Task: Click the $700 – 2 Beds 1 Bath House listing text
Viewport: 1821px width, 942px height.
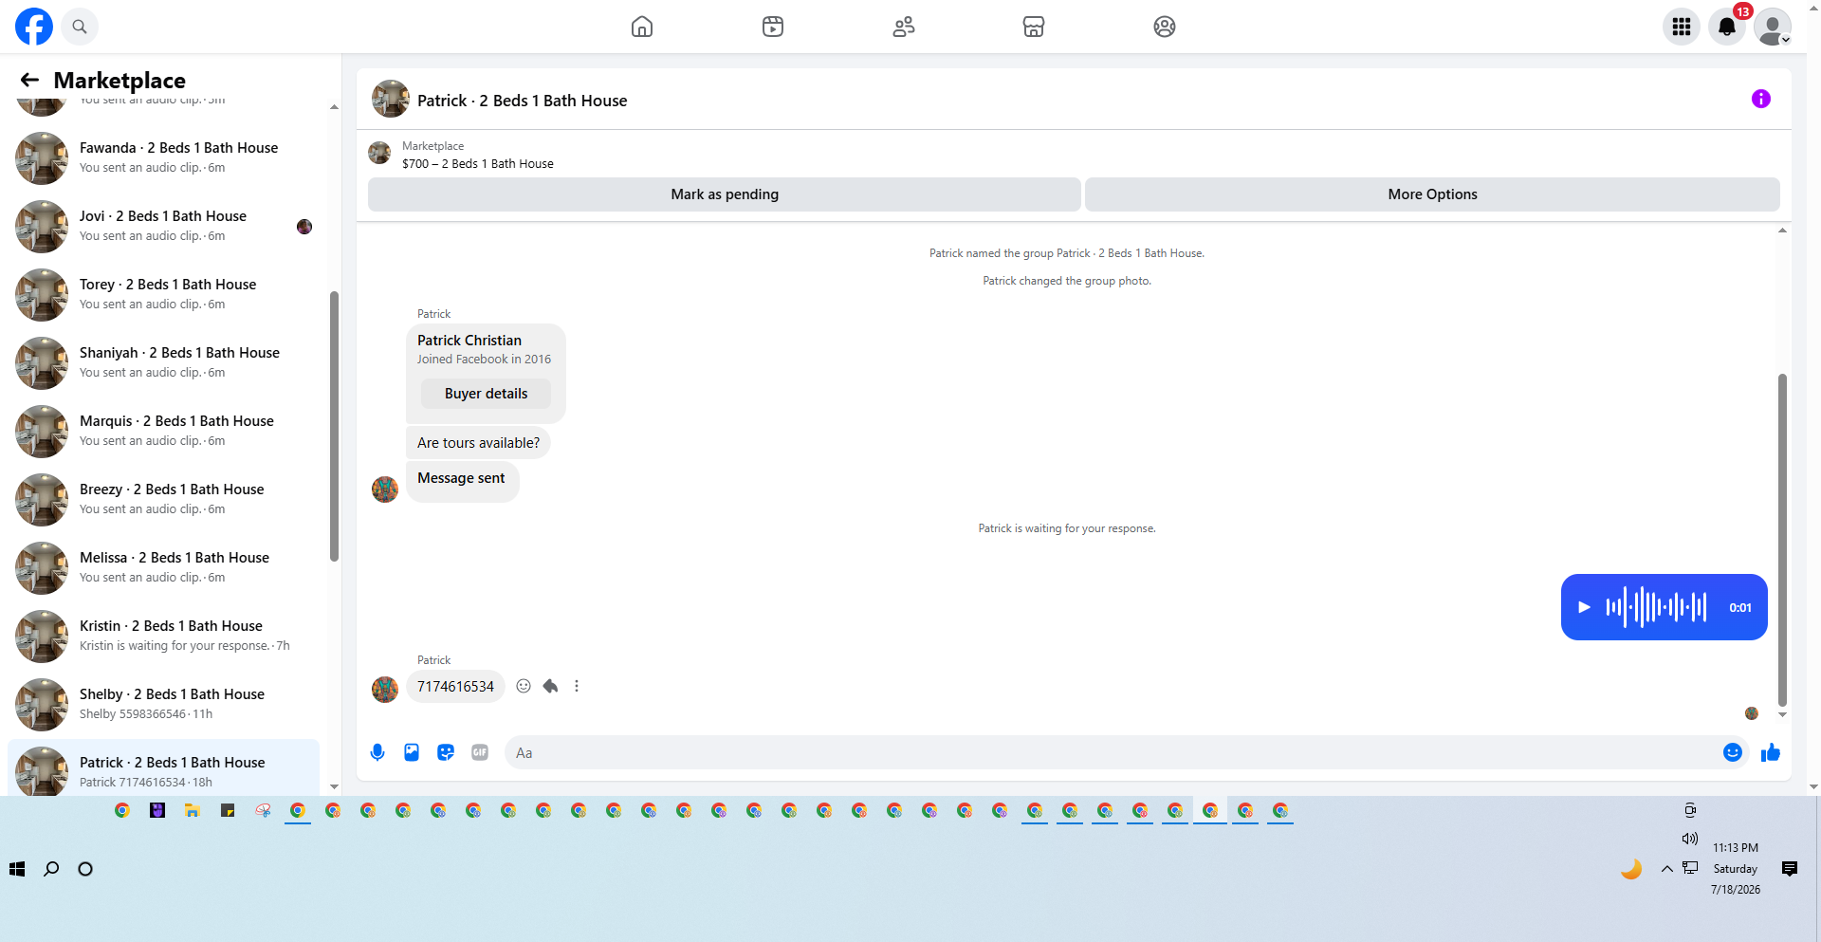Action: pos(478,163)
